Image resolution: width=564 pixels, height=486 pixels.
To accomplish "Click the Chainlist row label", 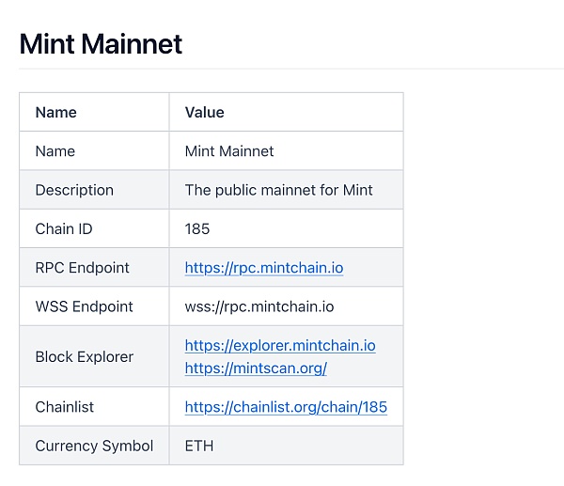I will click(x=64, y=407).
